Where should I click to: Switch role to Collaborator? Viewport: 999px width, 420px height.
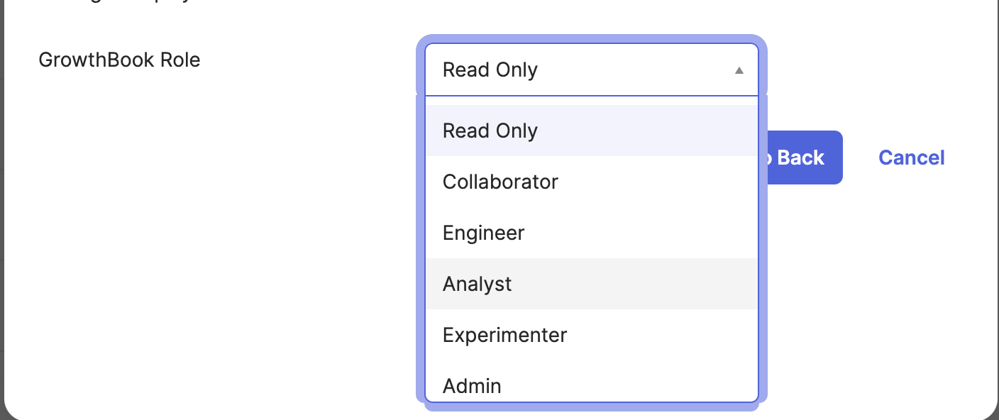(592, 182)
